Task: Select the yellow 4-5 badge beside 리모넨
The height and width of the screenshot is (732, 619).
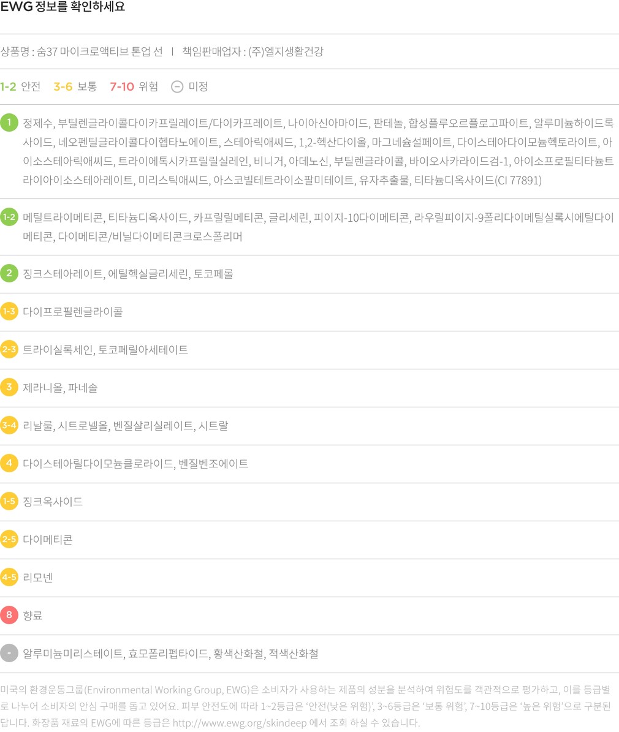Action: tap(9, 577)
